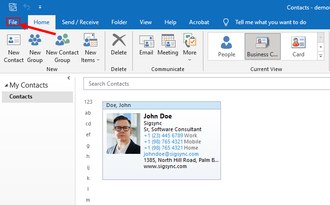Send an Email to the contact
The height and width of the screenshot is (205, 330).
tap(146, 47)
